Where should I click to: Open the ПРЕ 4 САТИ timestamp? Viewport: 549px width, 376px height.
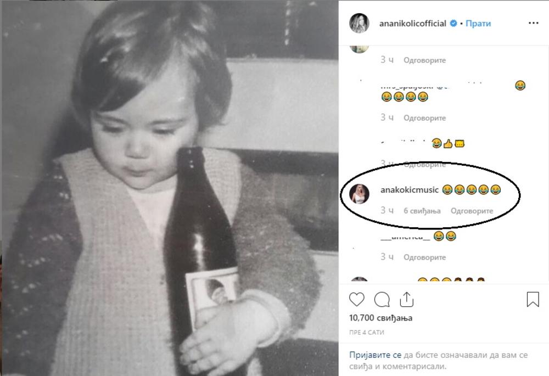[x=366, y=333]
